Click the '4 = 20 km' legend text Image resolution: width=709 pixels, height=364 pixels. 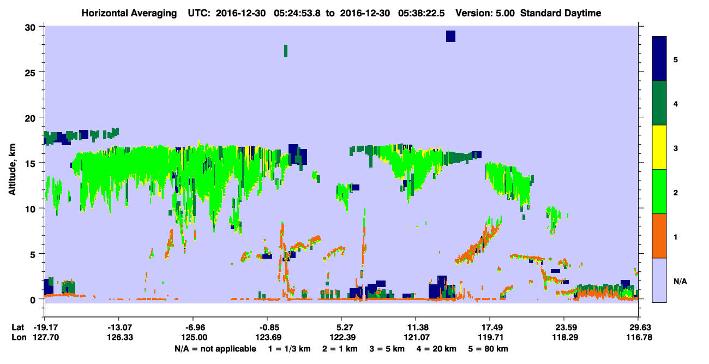[x=437, y=349]
